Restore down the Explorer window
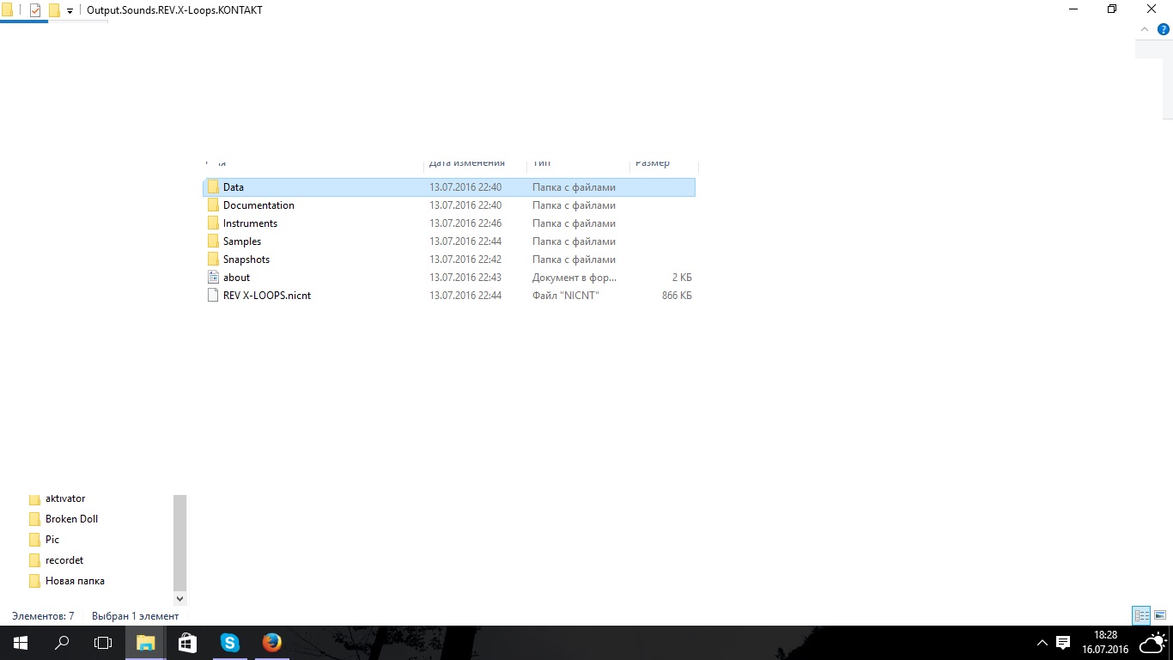Viewport: 1173px width, 660px height. 1112,9
